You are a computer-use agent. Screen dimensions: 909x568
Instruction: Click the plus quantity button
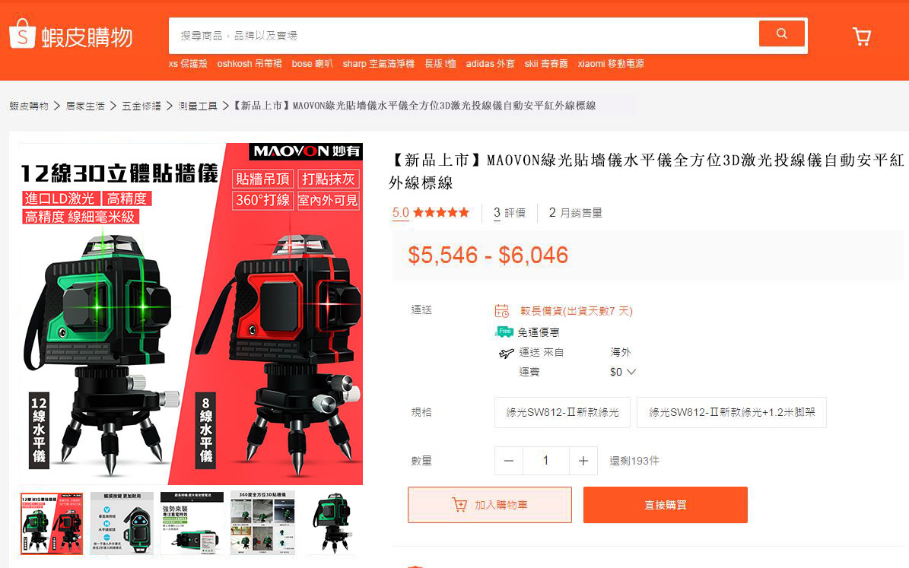point(583,461)
